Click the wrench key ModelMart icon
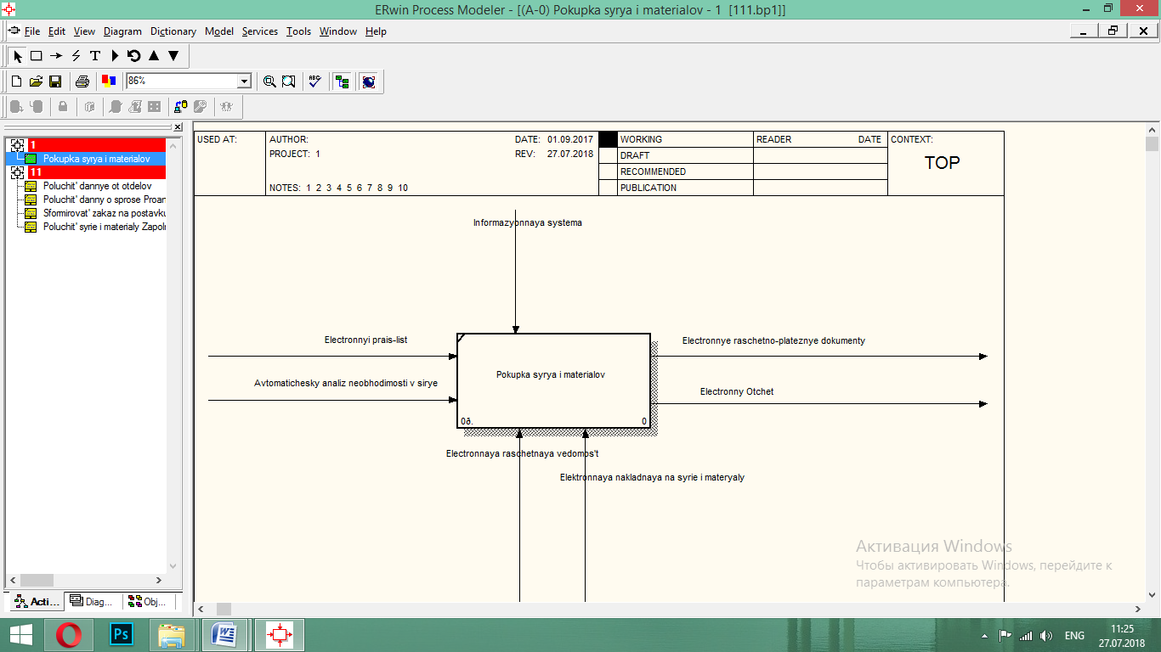 [x=201, y=107]
